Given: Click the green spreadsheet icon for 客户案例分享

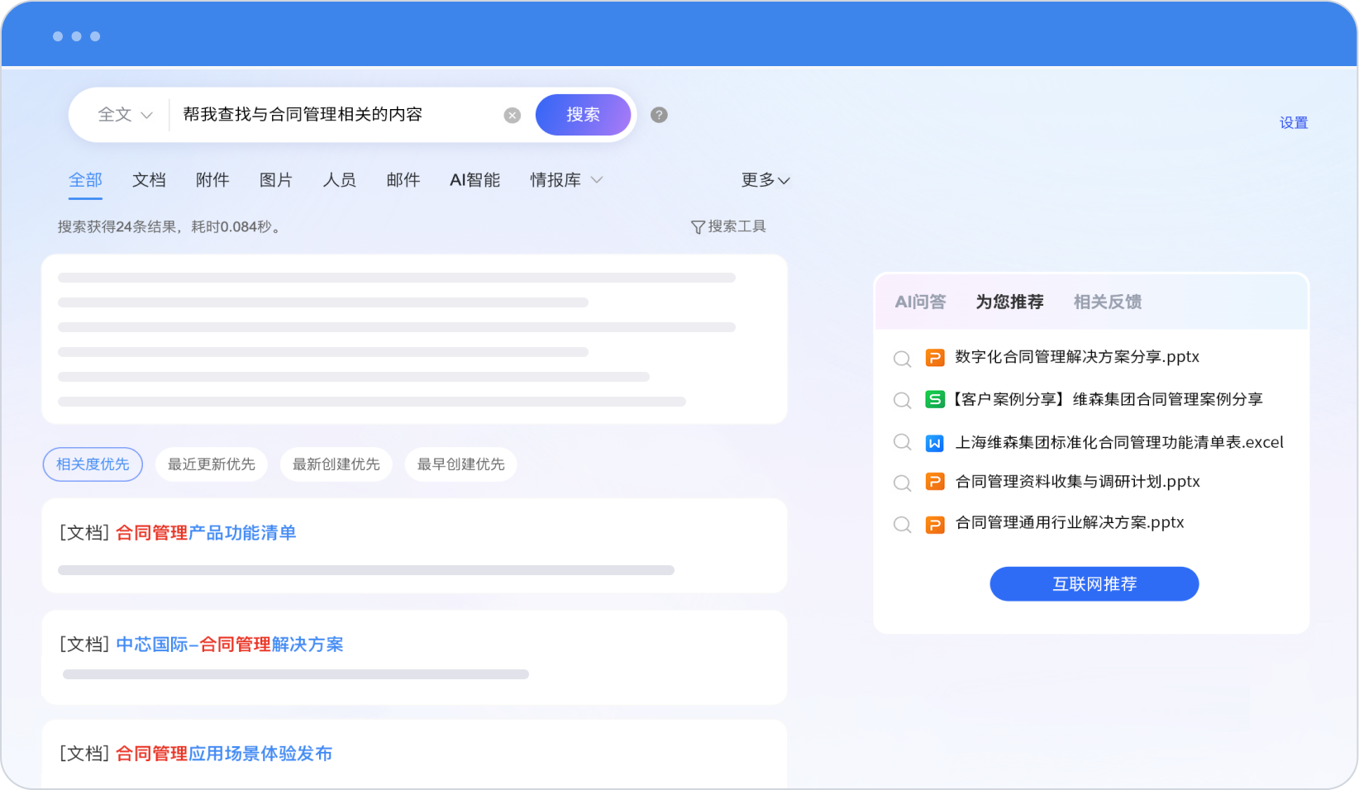Looking at the screenshot, I should coord(935,400).
